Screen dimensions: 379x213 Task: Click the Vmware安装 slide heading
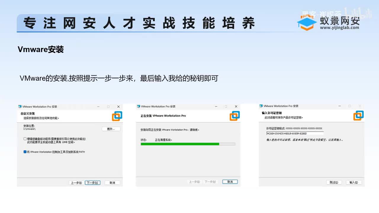pos(41,49)
